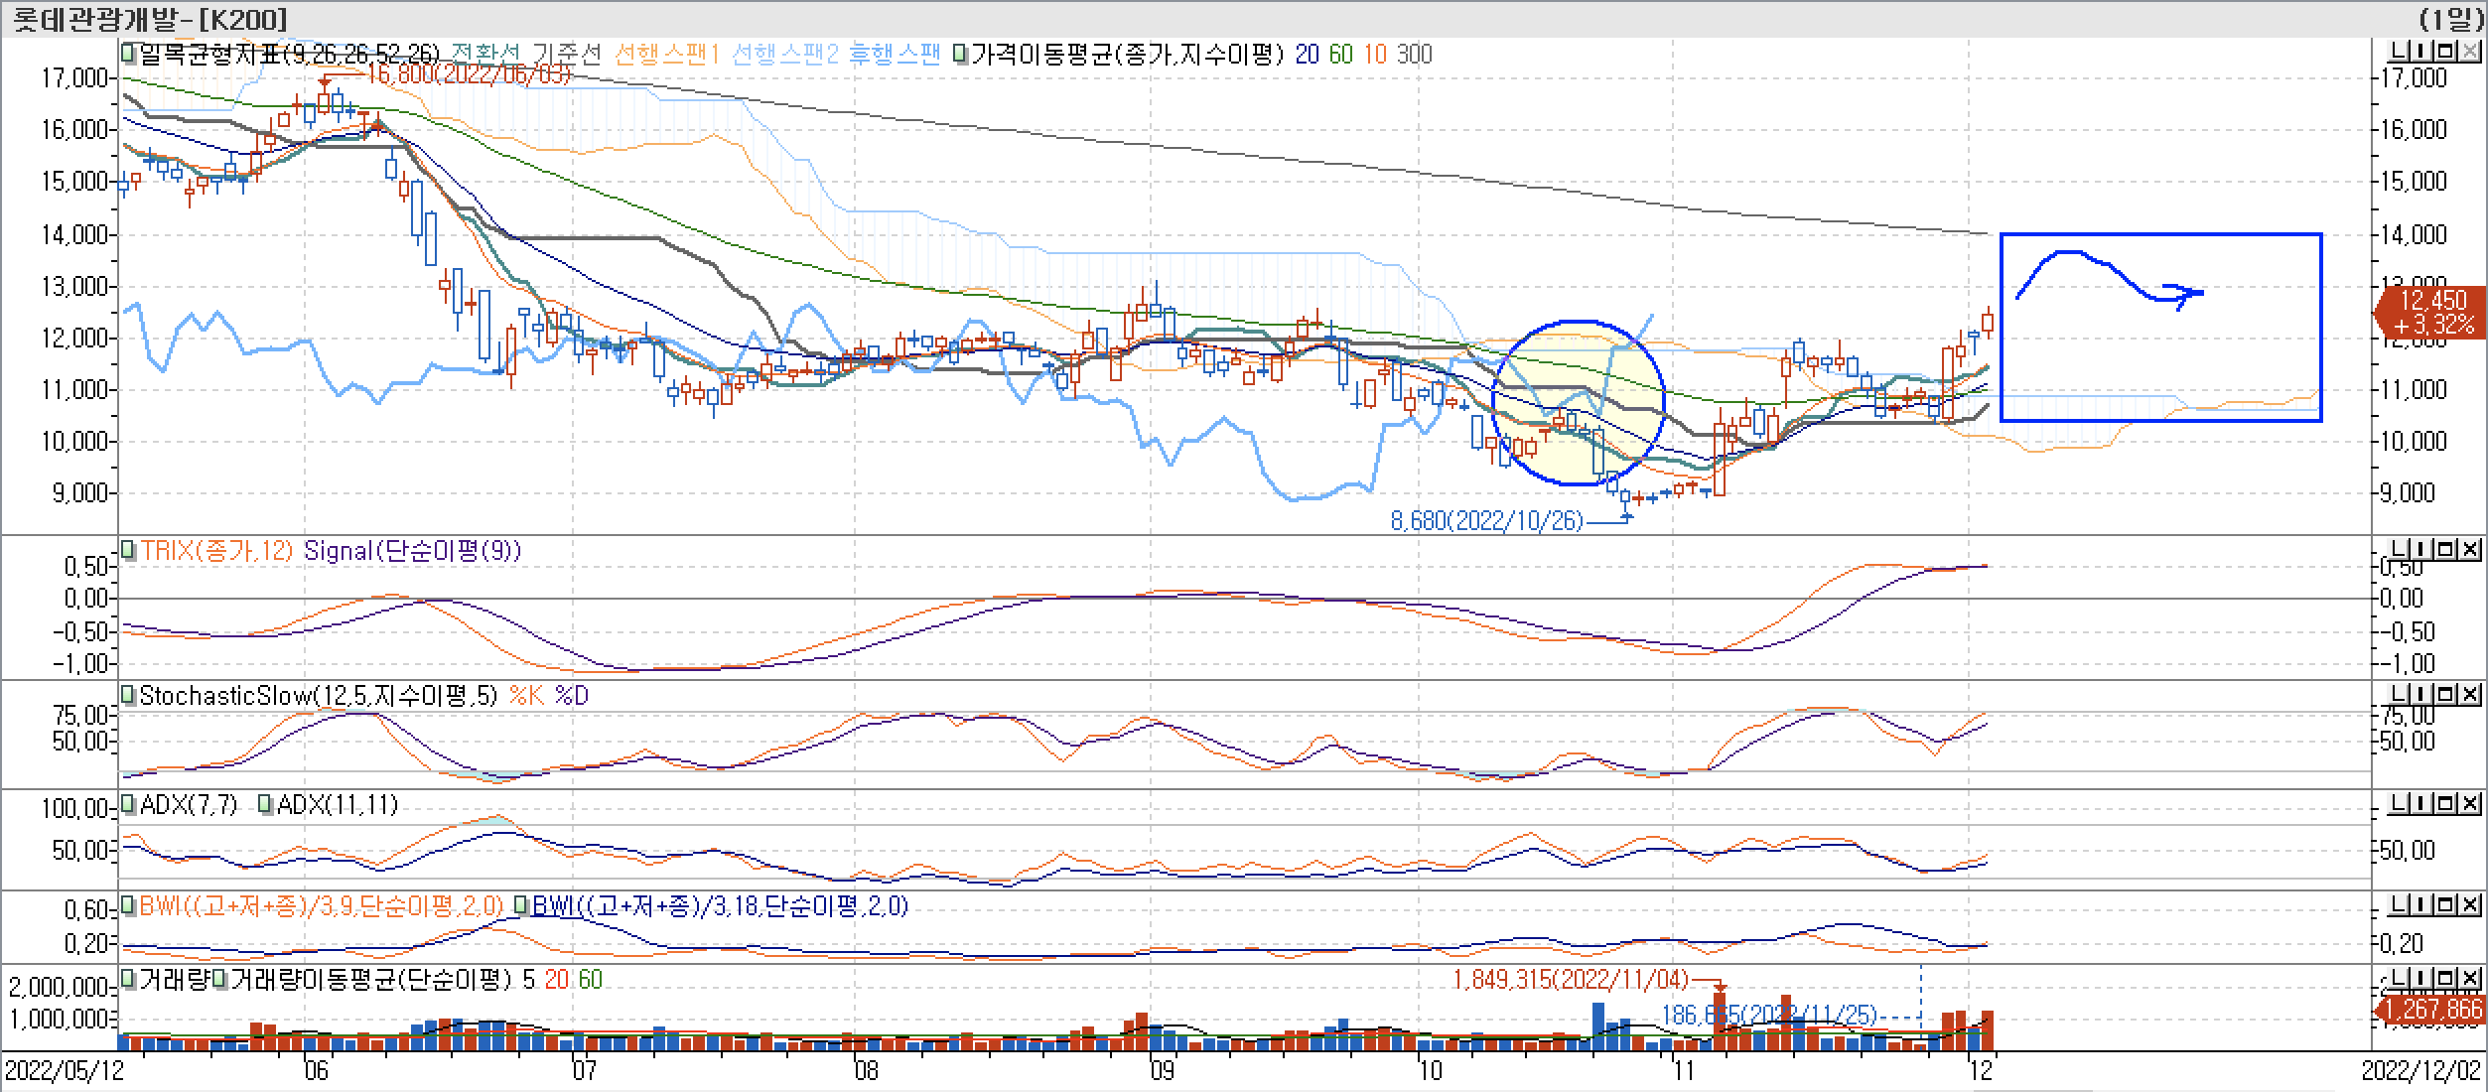Click the L icon on the main chart pane
2488x1092 pixels.
point(2398,51)
